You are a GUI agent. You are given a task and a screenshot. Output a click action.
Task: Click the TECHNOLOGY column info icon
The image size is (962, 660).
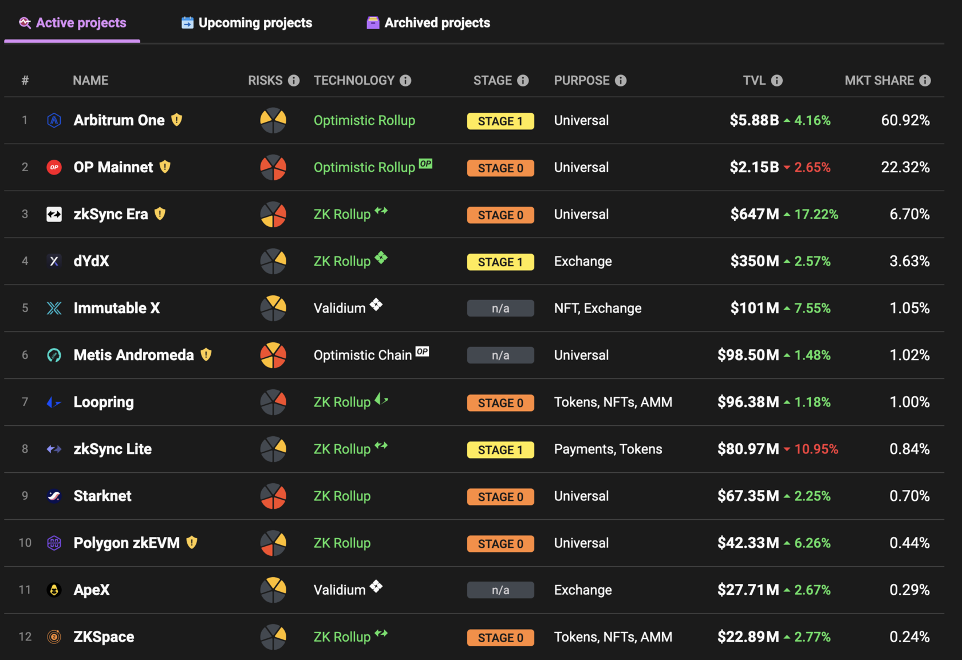[x=405, y=81]
